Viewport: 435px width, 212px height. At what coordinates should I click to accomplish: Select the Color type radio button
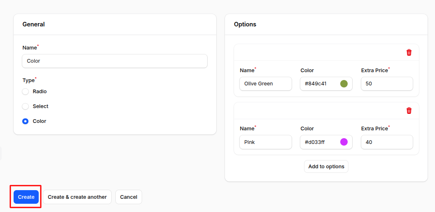pyautogui.click(x=26, y=121)
